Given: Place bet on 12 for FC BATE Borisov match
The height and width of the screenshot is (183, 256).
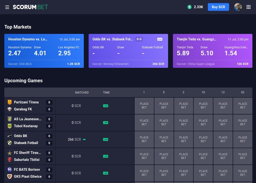Looking at the screenshot, I should pyautogui.click(x=223, y=173).
